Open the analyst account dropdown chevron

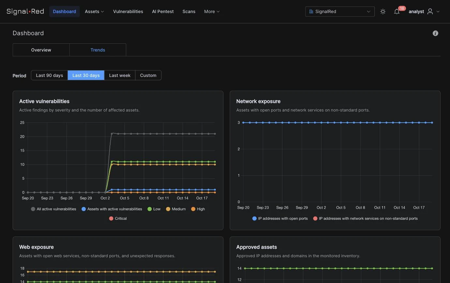pyautogui.click(x=438, y=11)
